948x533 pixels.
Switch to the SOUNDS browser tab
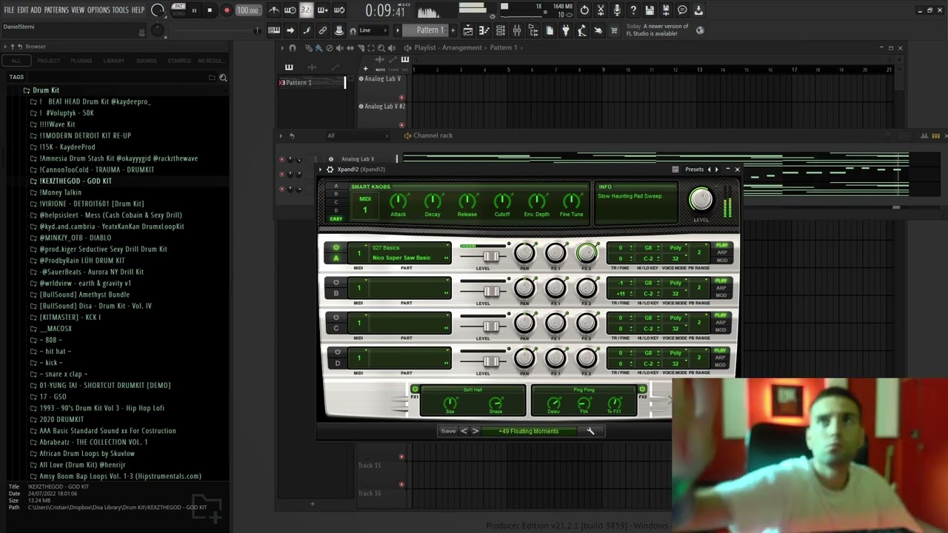click(x=147, y=61)
